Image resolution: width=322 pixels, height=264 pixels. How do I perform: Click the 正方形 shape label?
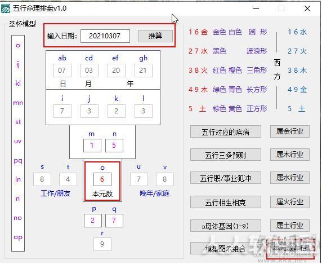tap(257, 109)
